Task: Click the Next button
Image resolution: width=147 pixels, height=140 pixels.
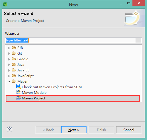Action: click(74, 130)
